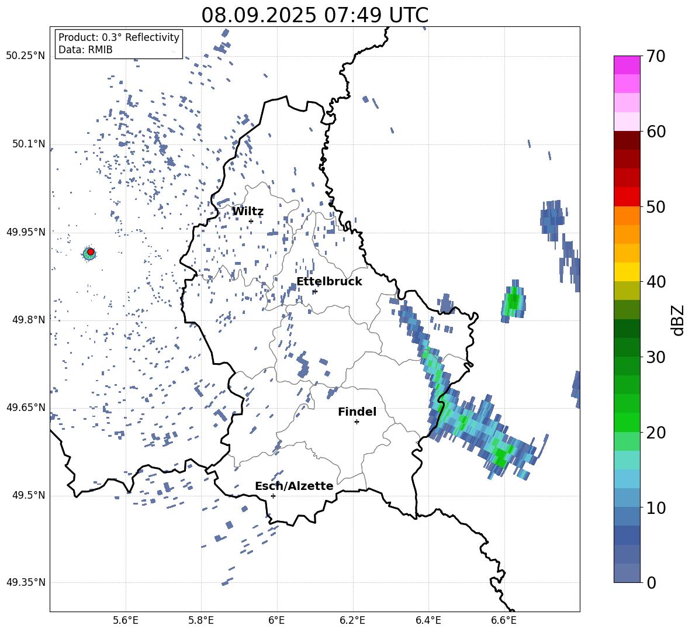
Task: Click the Findel station cross marker
Action: click(x=357, y=422)
